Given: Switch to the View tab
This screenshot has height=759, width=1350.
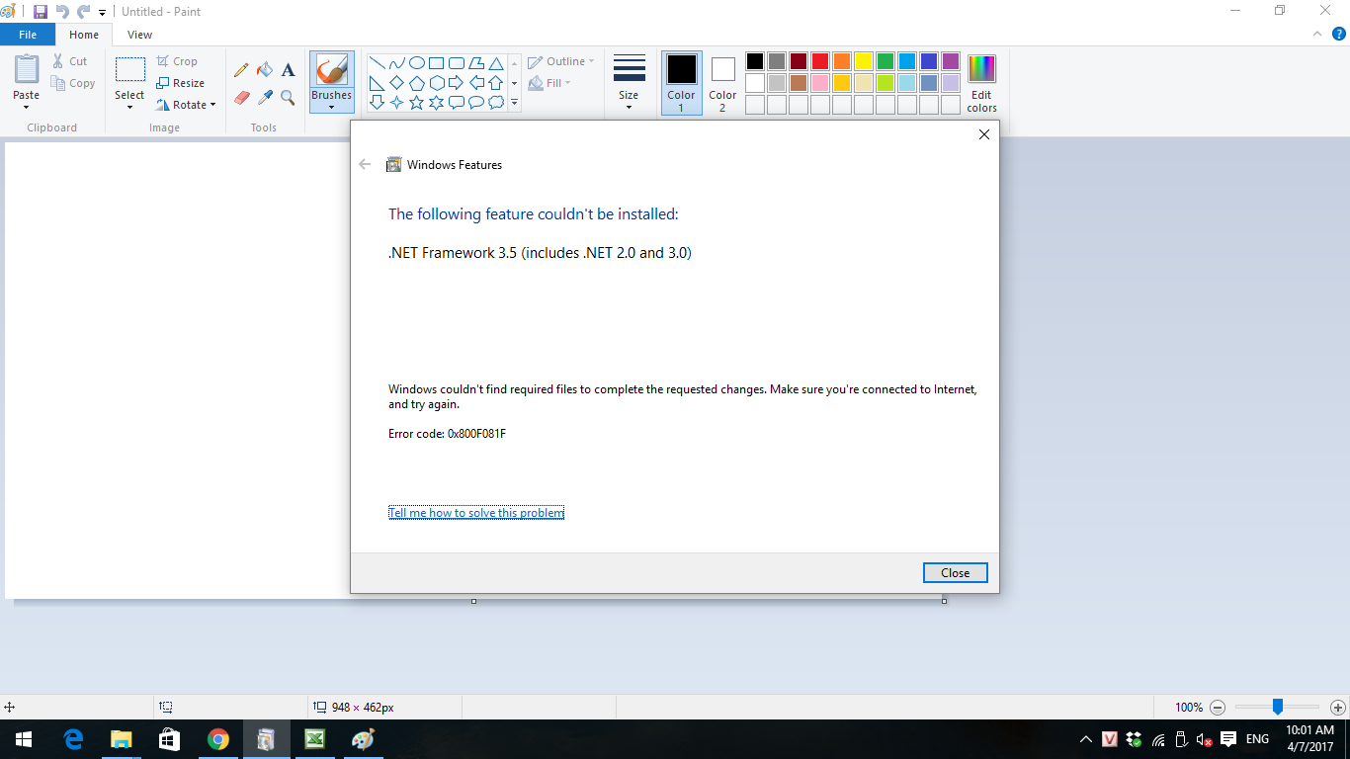Looking at the screenshot, I should click(140, 35).
